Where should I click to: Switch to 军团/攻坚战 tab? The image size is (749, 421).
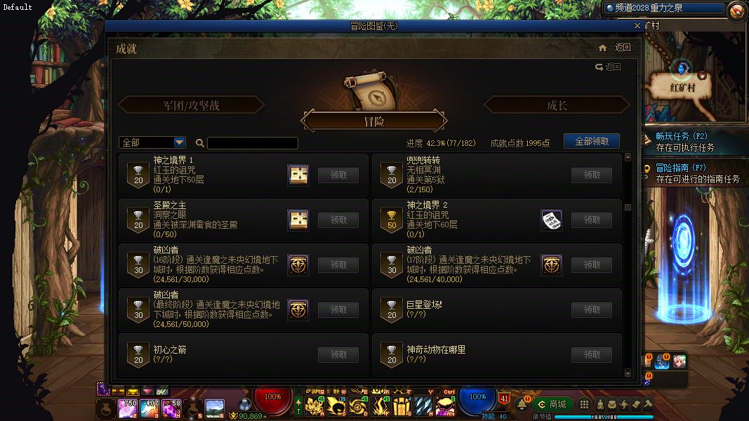pyautogui.click(x=191, y=105)
